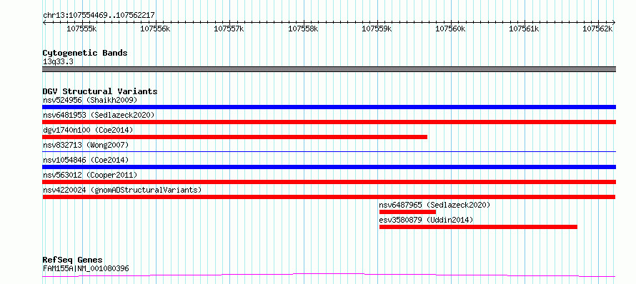
Task: Select the red bar of dgv1740n100
Action: (x=235, y=137)
